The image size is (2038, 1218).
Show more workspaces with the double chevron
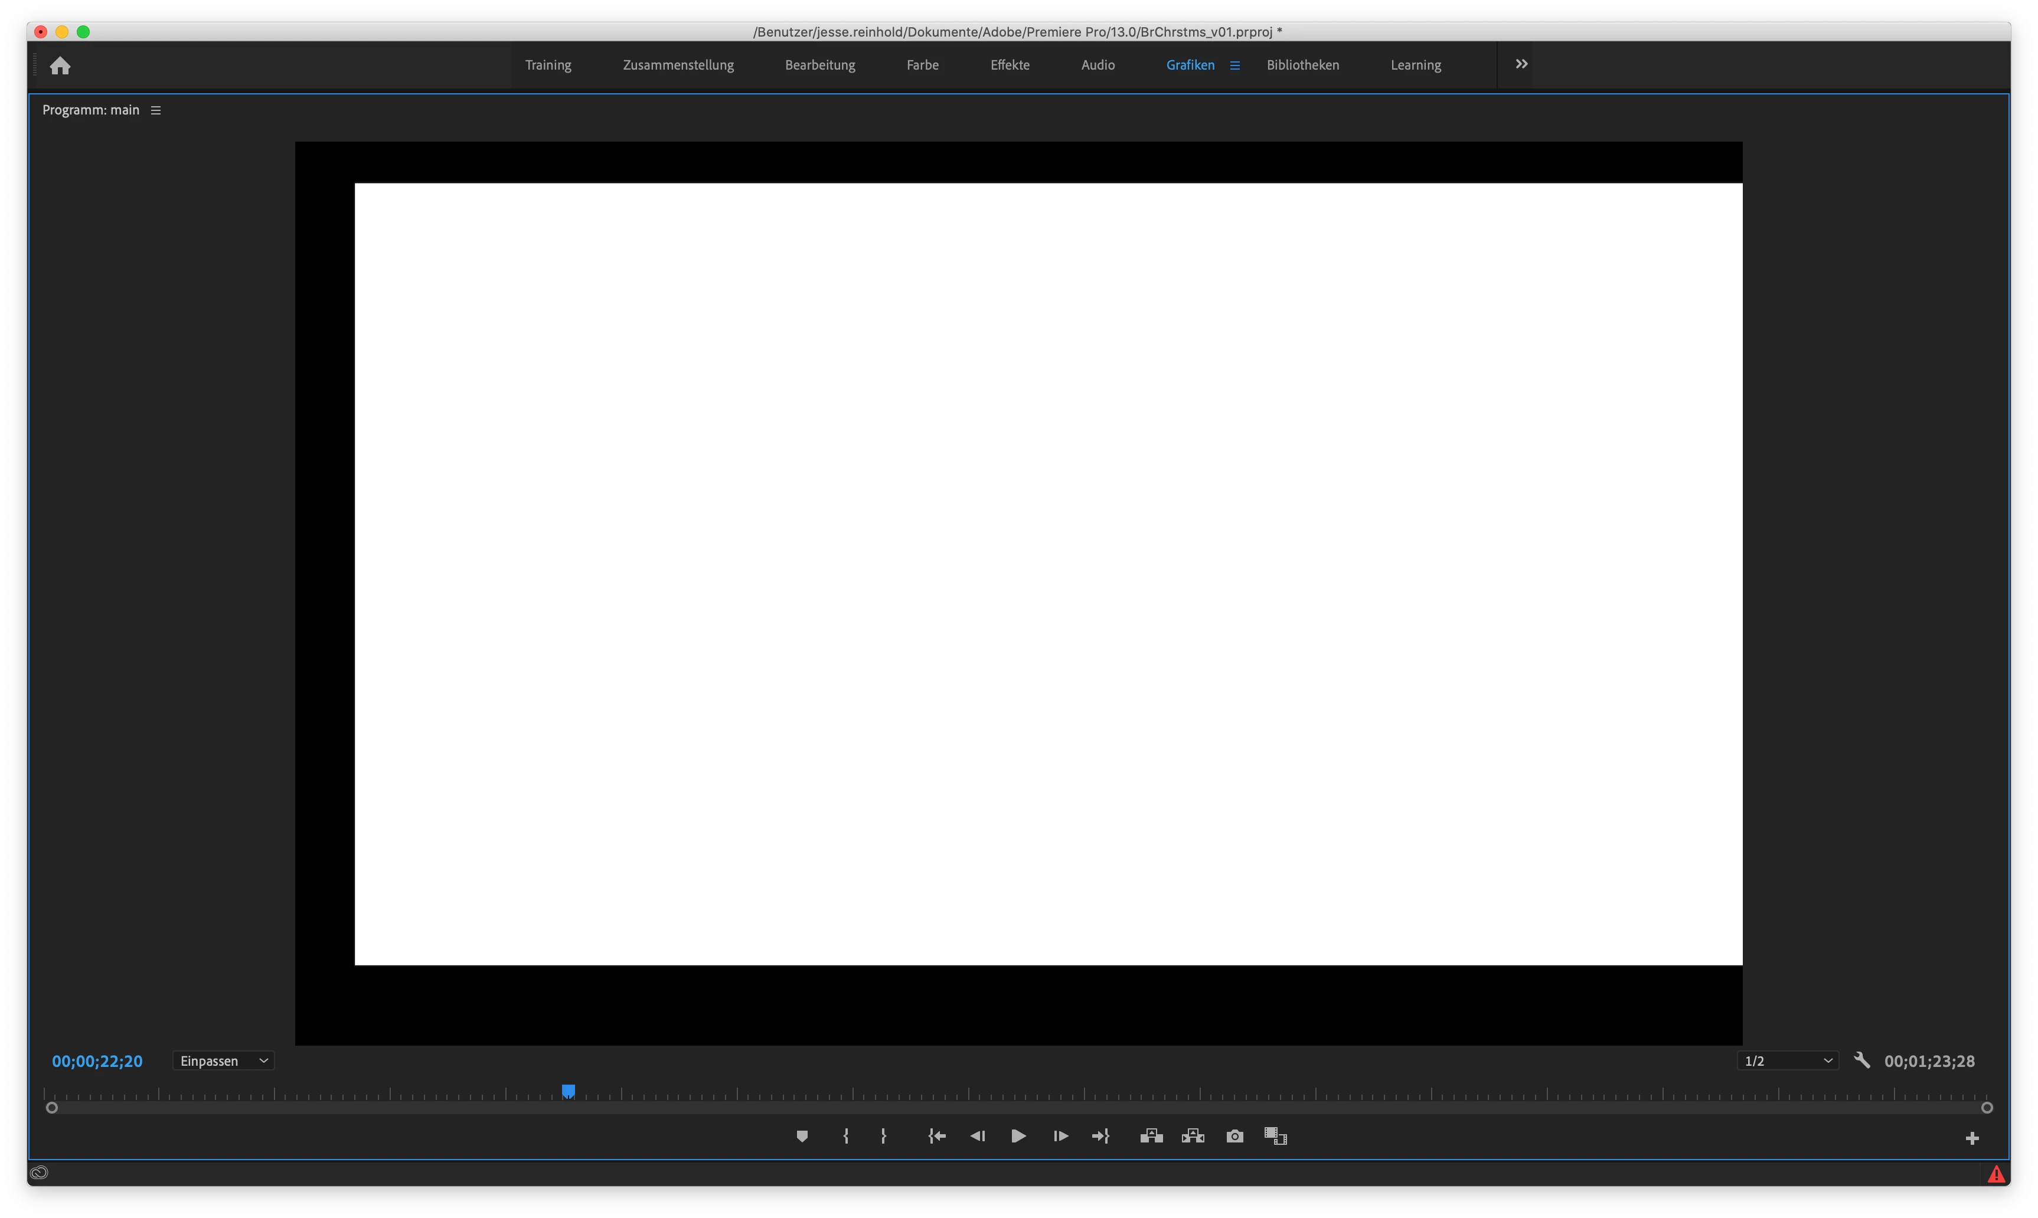pos(1521,64)
